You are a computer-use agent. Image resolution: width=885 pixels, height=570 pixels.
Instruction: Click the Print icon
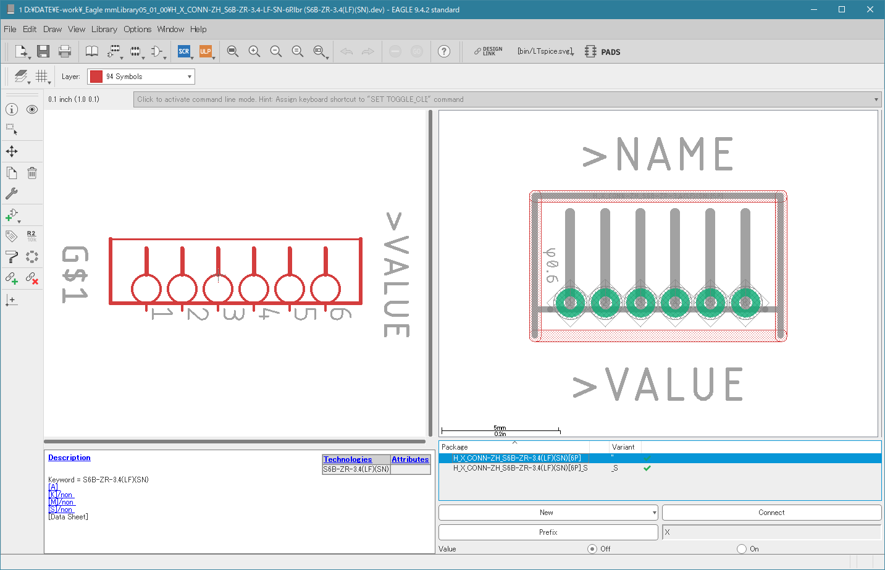pos(65,51)
